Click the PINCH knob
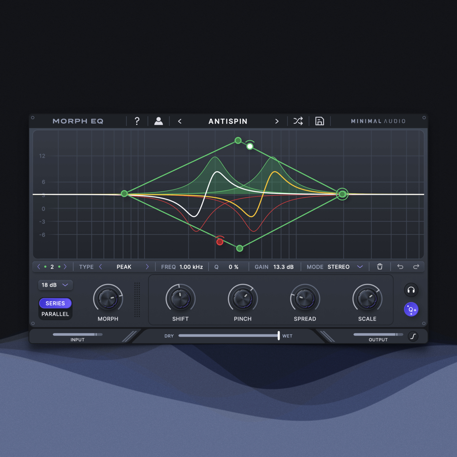This screenshot has width=457, height=457. (243, 299)
